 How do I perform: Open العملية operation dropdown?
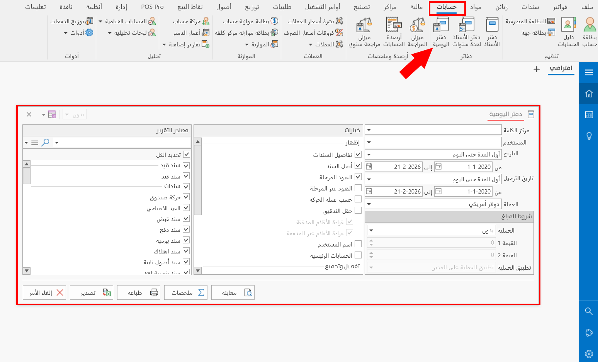(x=371, y=230)
